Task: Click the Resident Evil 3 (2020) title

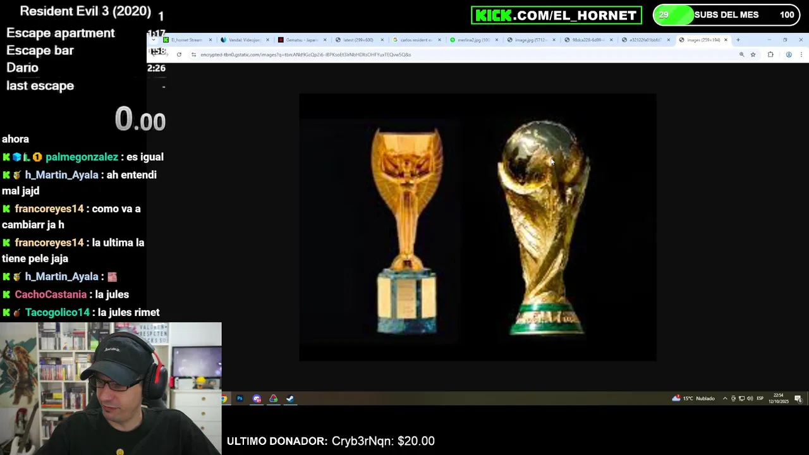Action: pos(85,11)
